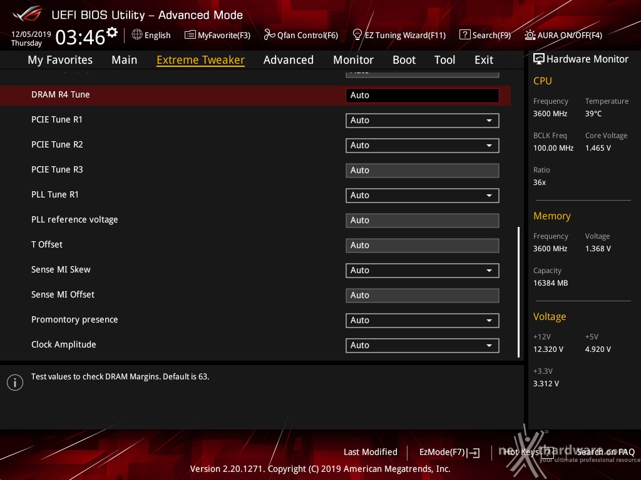This screenshot has height=480, width=641.
Task: Click the EZ Tuning Wizard bulb icon
Action: click(357, 35)
